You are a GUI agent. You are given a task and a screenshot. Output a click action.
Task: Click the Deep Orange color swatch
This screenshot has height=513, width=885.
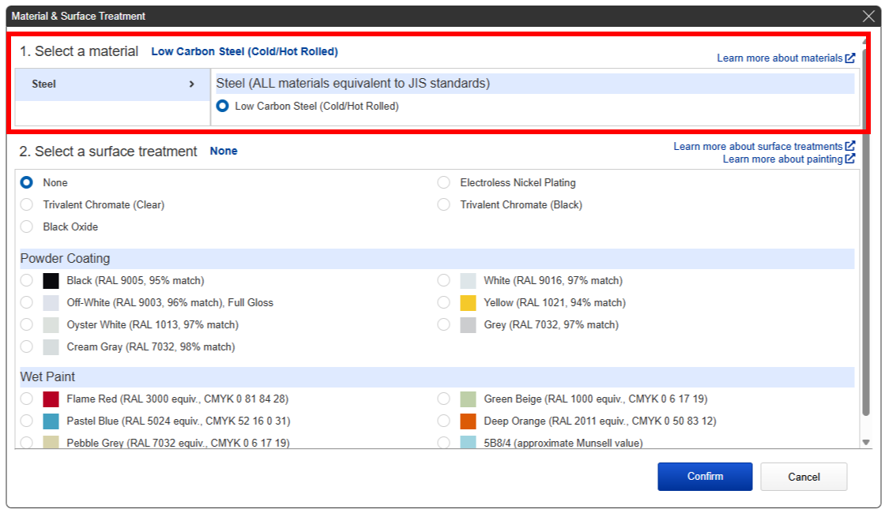(x=468, y=421)
